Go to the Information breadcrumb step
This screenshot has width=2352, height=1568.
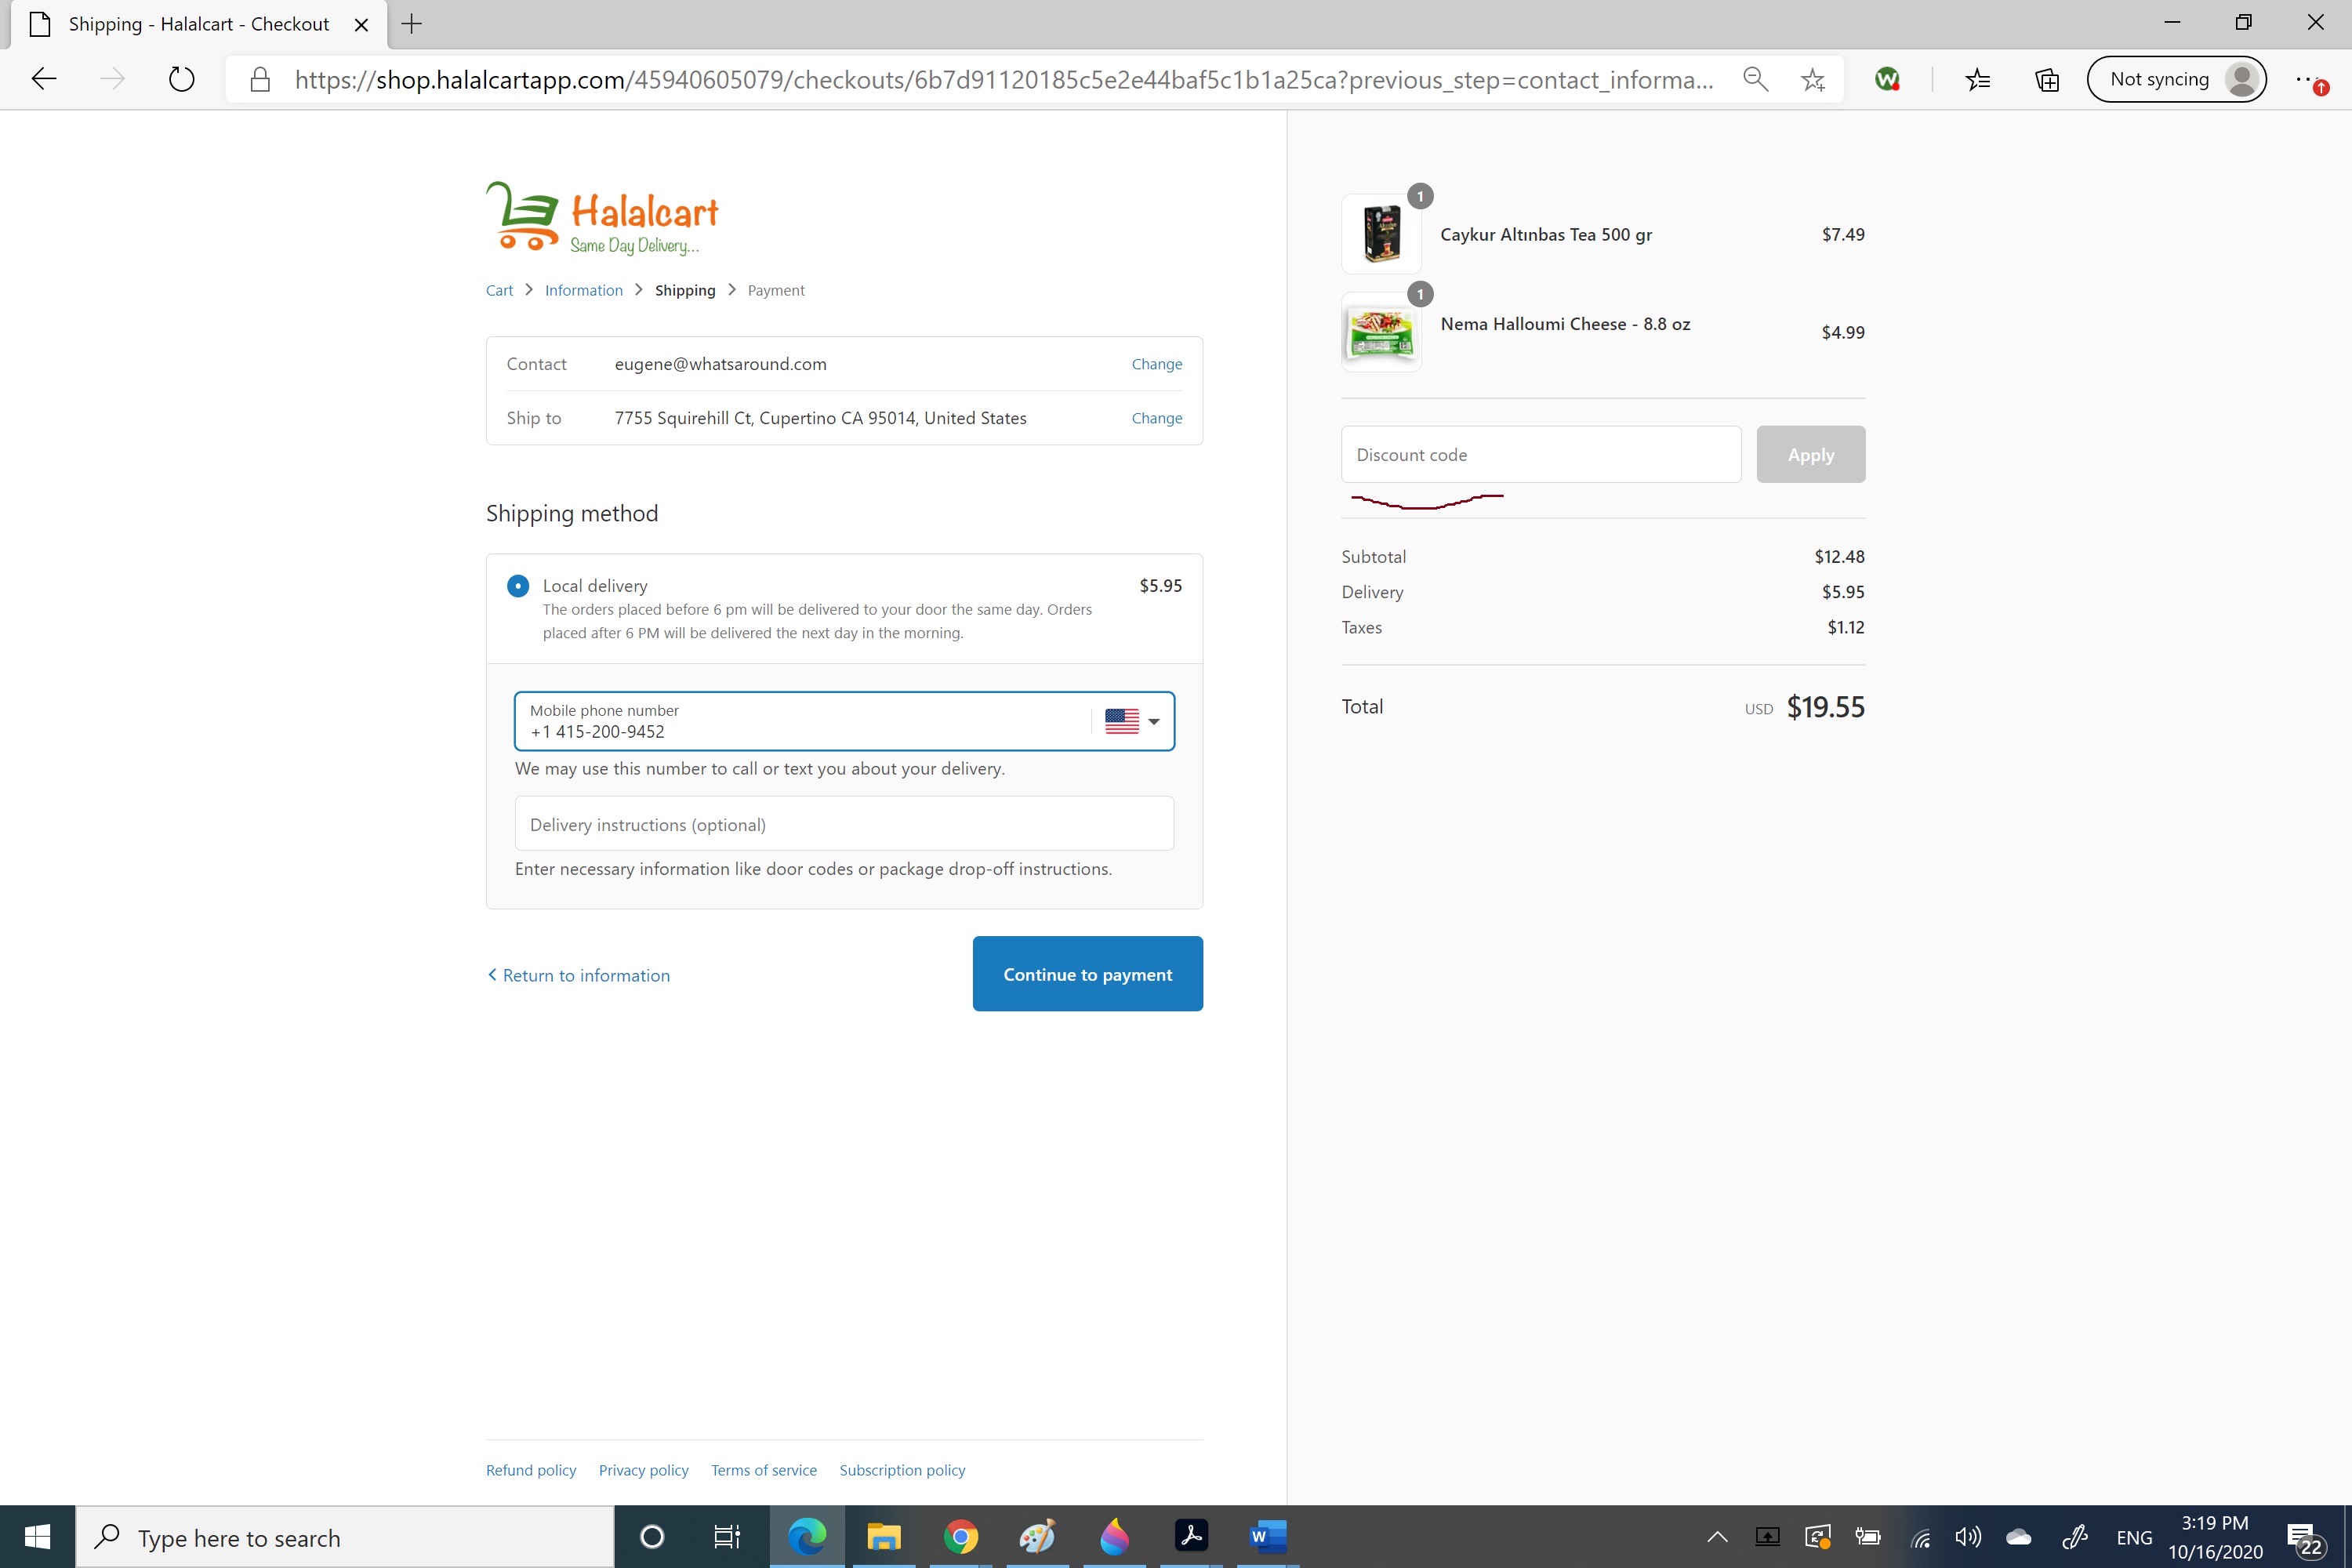[x=584, y=291]
